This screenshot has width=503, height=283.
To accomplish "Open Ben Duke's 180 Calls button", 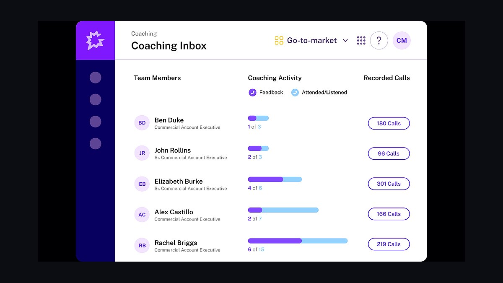I will (x=389, y=123).
